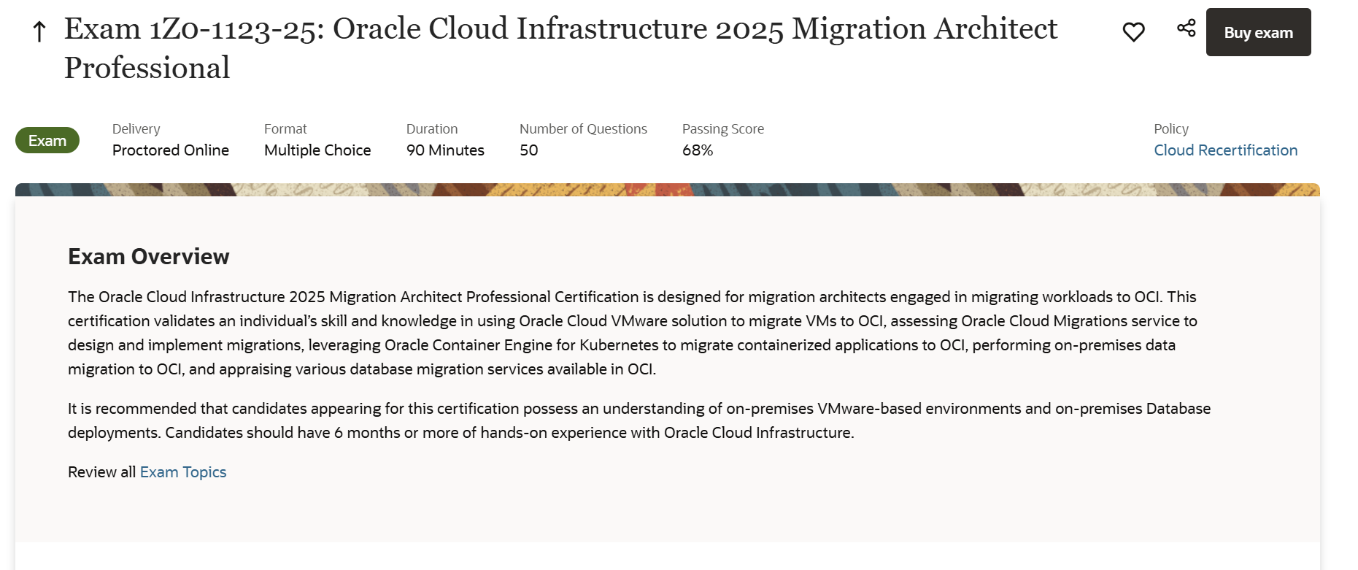1358x570 pixels.
Task: Open the Exam Topics link
Action: pos(183,472)
